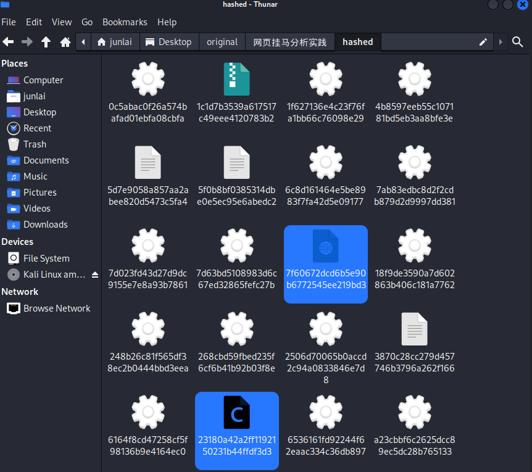The width and height of the screenshot is (532, 472).
Task: Click the up arrow parent folder button
Action: (x=46, y=42)
